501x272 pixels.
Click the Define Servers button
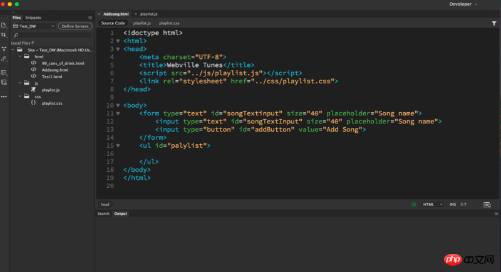tap(75, 26)
